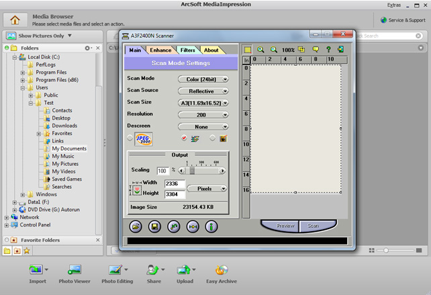431x295 pixels.
Task: Click the starred folder icon at bottom-left
Action: coord(17,251)
